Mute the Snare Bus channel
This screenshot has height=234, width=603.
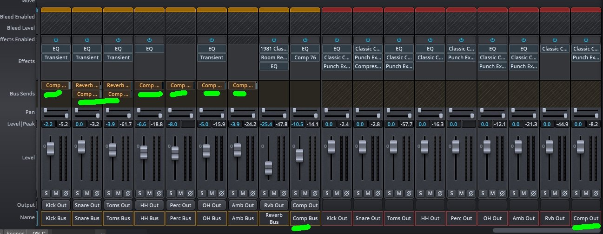click(87, 193)
